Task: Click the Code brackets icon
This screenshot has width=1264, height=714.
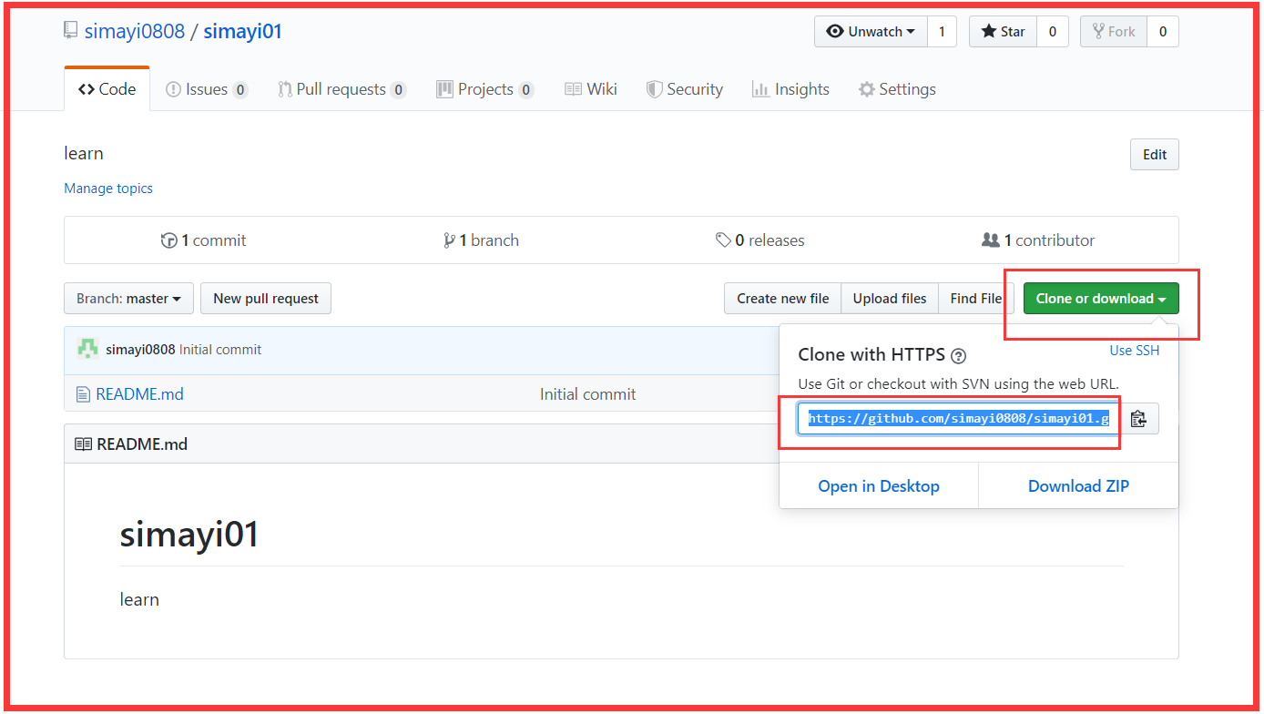Action: (x=87, y=89)
